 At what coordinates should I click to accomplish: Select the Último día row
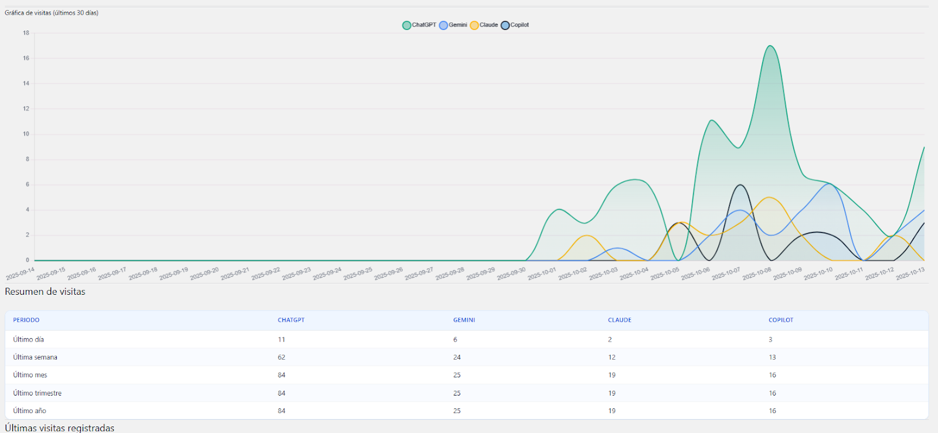coord(29,339)
